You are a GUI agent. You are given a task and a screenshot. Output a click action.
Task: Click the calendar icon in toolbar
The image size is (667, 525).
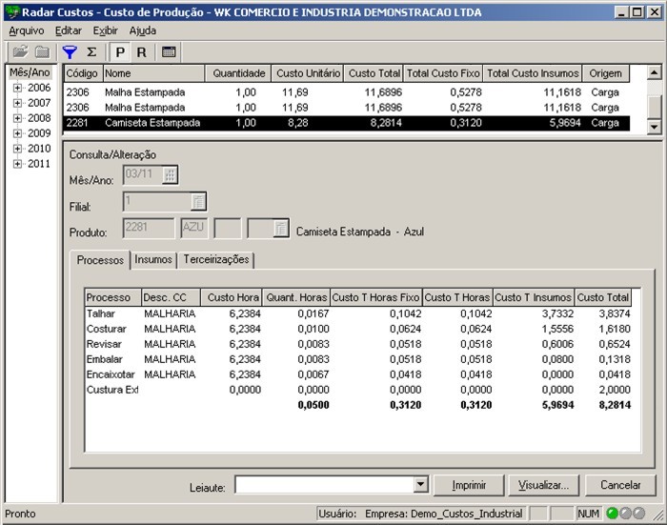click(x=169, y=52)
